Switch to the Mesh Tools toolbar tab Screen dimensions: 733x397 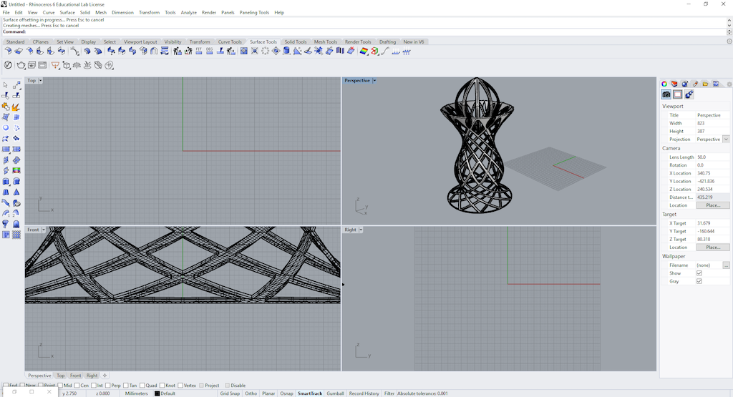(325, 42)
